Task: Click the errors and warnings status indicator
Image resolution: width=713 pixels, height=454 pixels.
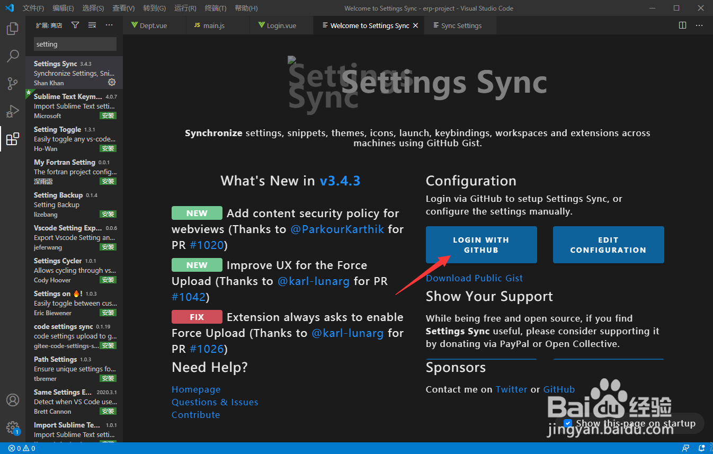Action: [22, 448]
